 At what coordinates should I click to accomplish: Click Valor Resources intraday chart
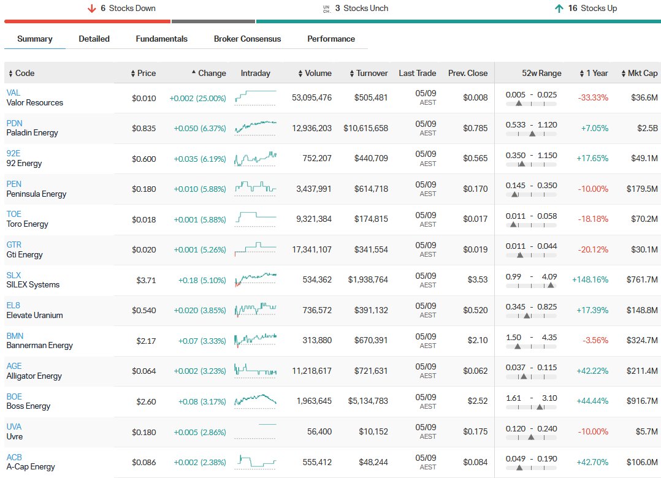pos(256,97)
